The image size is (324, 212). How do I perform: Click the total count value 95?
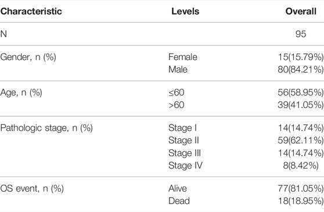(x=301, y=34)
